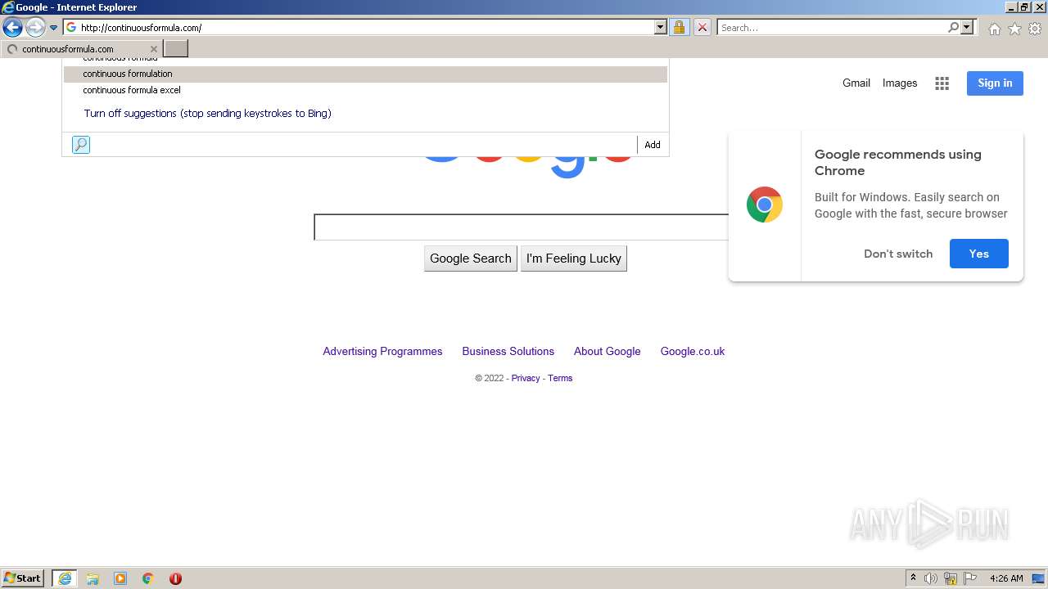Open Terms link

[560, 378]
